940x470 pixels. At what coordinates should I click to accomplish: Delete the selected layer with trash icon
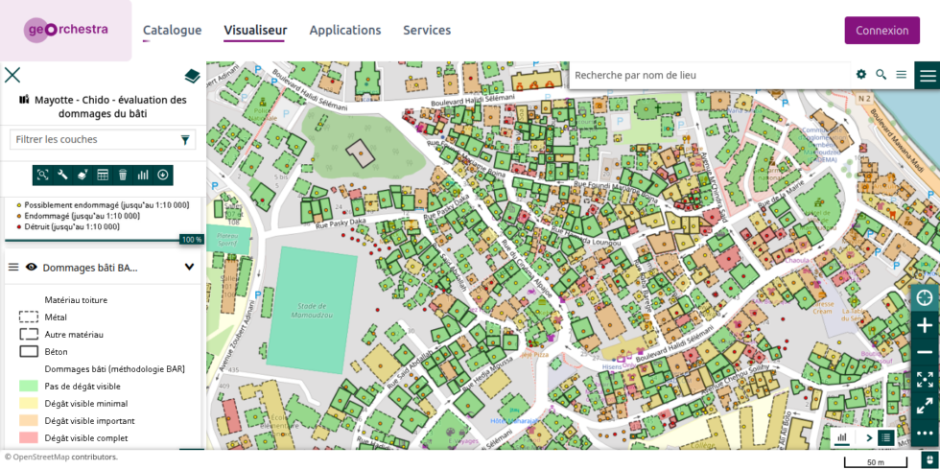tap(123, 175)
